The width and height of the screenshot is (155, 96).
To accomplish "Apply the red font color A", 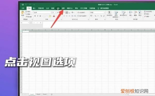I will [x=54, y=16].
